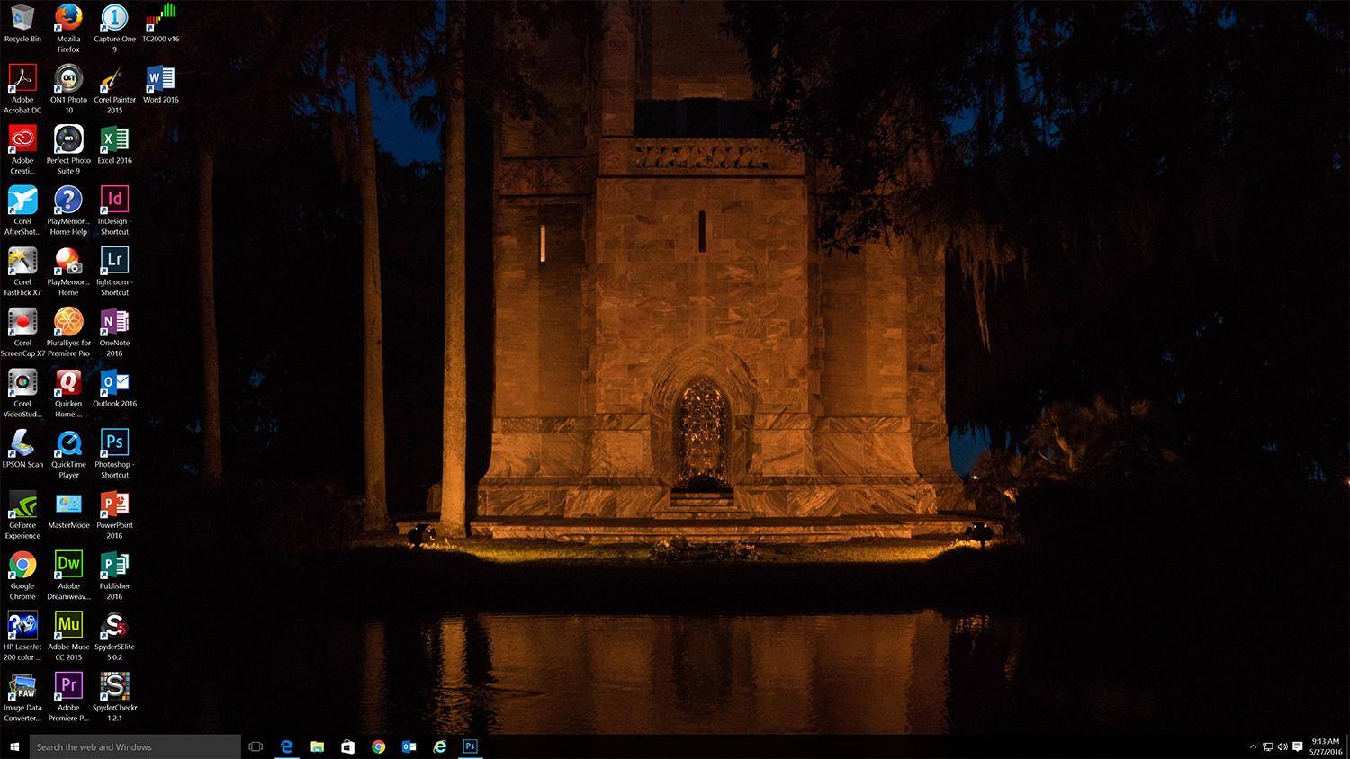
Task: Open Adobe Photoshop from the taskbar
Action: (x=469, y=746)
